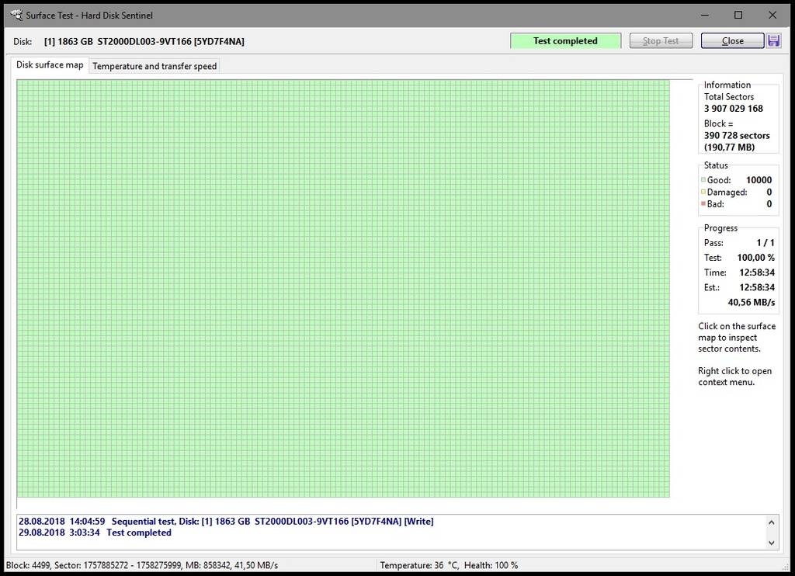Click the log scroll up arrow

tap(771, 522)
